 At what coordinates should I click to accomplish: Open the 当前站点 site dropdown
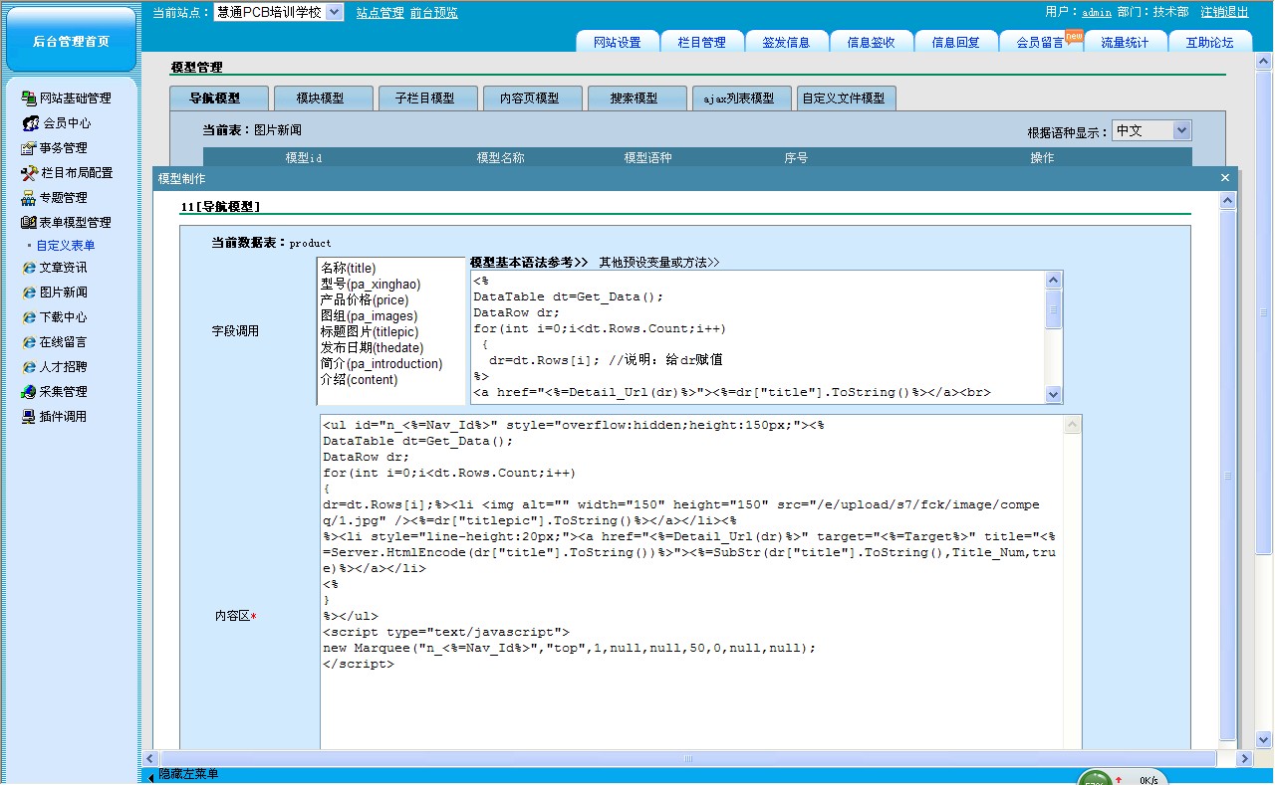pos(334,12)
